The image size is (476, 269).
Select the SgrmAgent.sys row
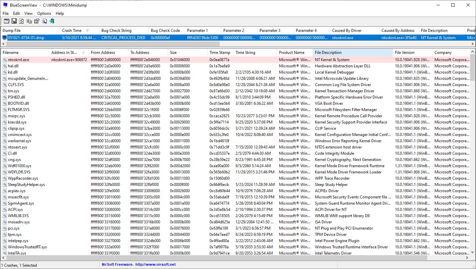click(x=235, y=203)
